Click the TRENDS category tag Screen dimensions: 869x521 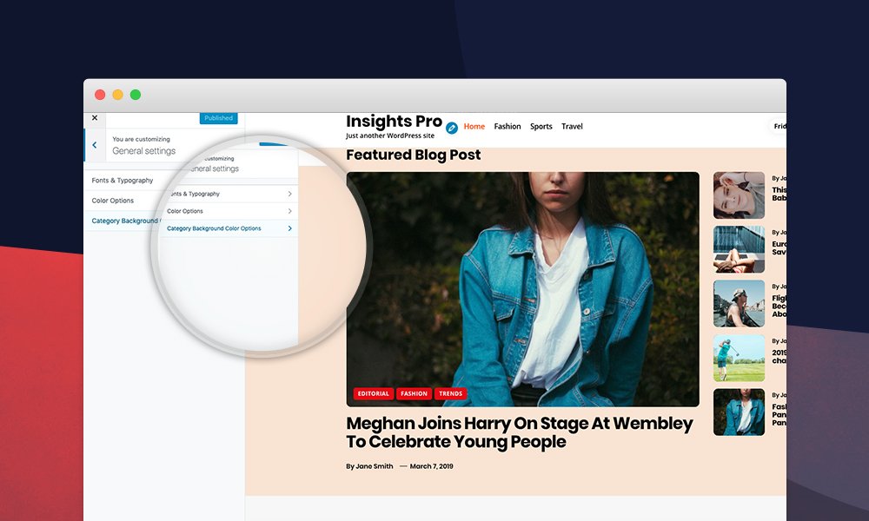(450, 393)
